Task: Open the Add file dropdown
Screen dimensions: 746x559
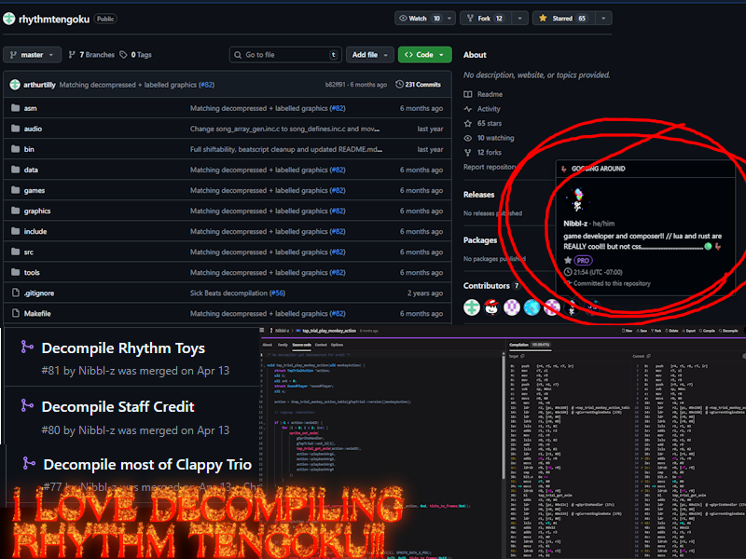Action: tap(370, 55)
